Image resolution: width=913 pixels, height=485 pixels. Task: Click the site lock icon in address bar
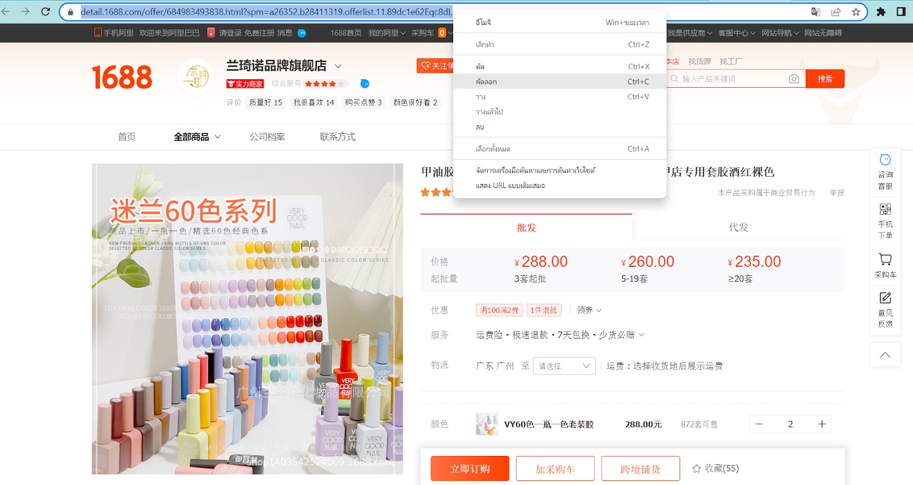tap(71, 11)
